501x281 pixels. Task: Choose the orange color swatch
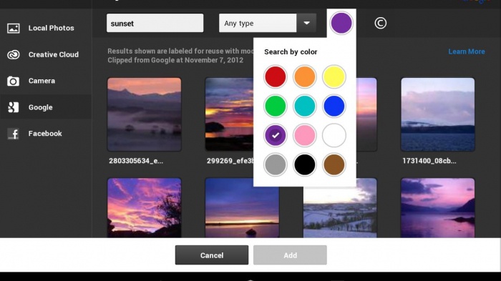[304, 77]
